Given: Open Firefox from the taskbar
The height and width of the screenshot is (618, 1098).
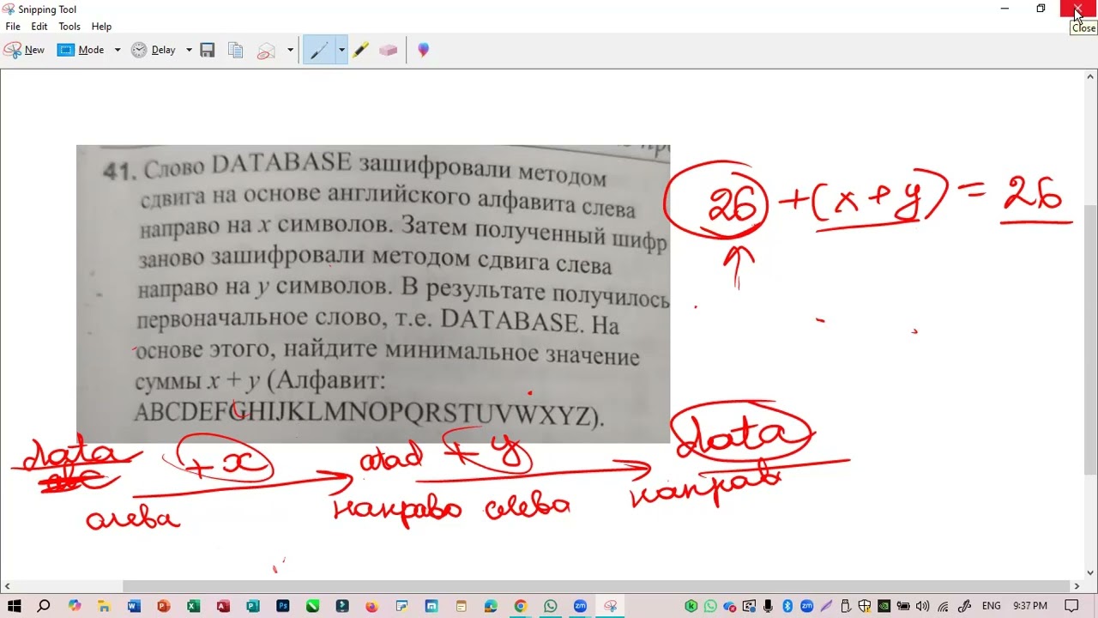Looking at the screenshot, I should pos(371,606).
